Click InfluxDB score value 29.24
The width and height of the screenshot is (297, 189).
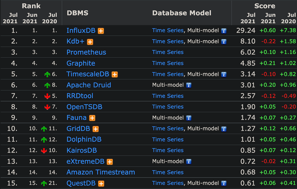246,31
